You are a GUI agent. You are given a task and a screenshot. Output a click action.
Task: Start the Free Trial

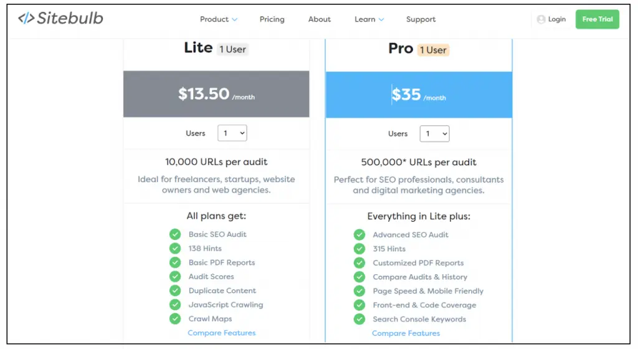(597, 19)
